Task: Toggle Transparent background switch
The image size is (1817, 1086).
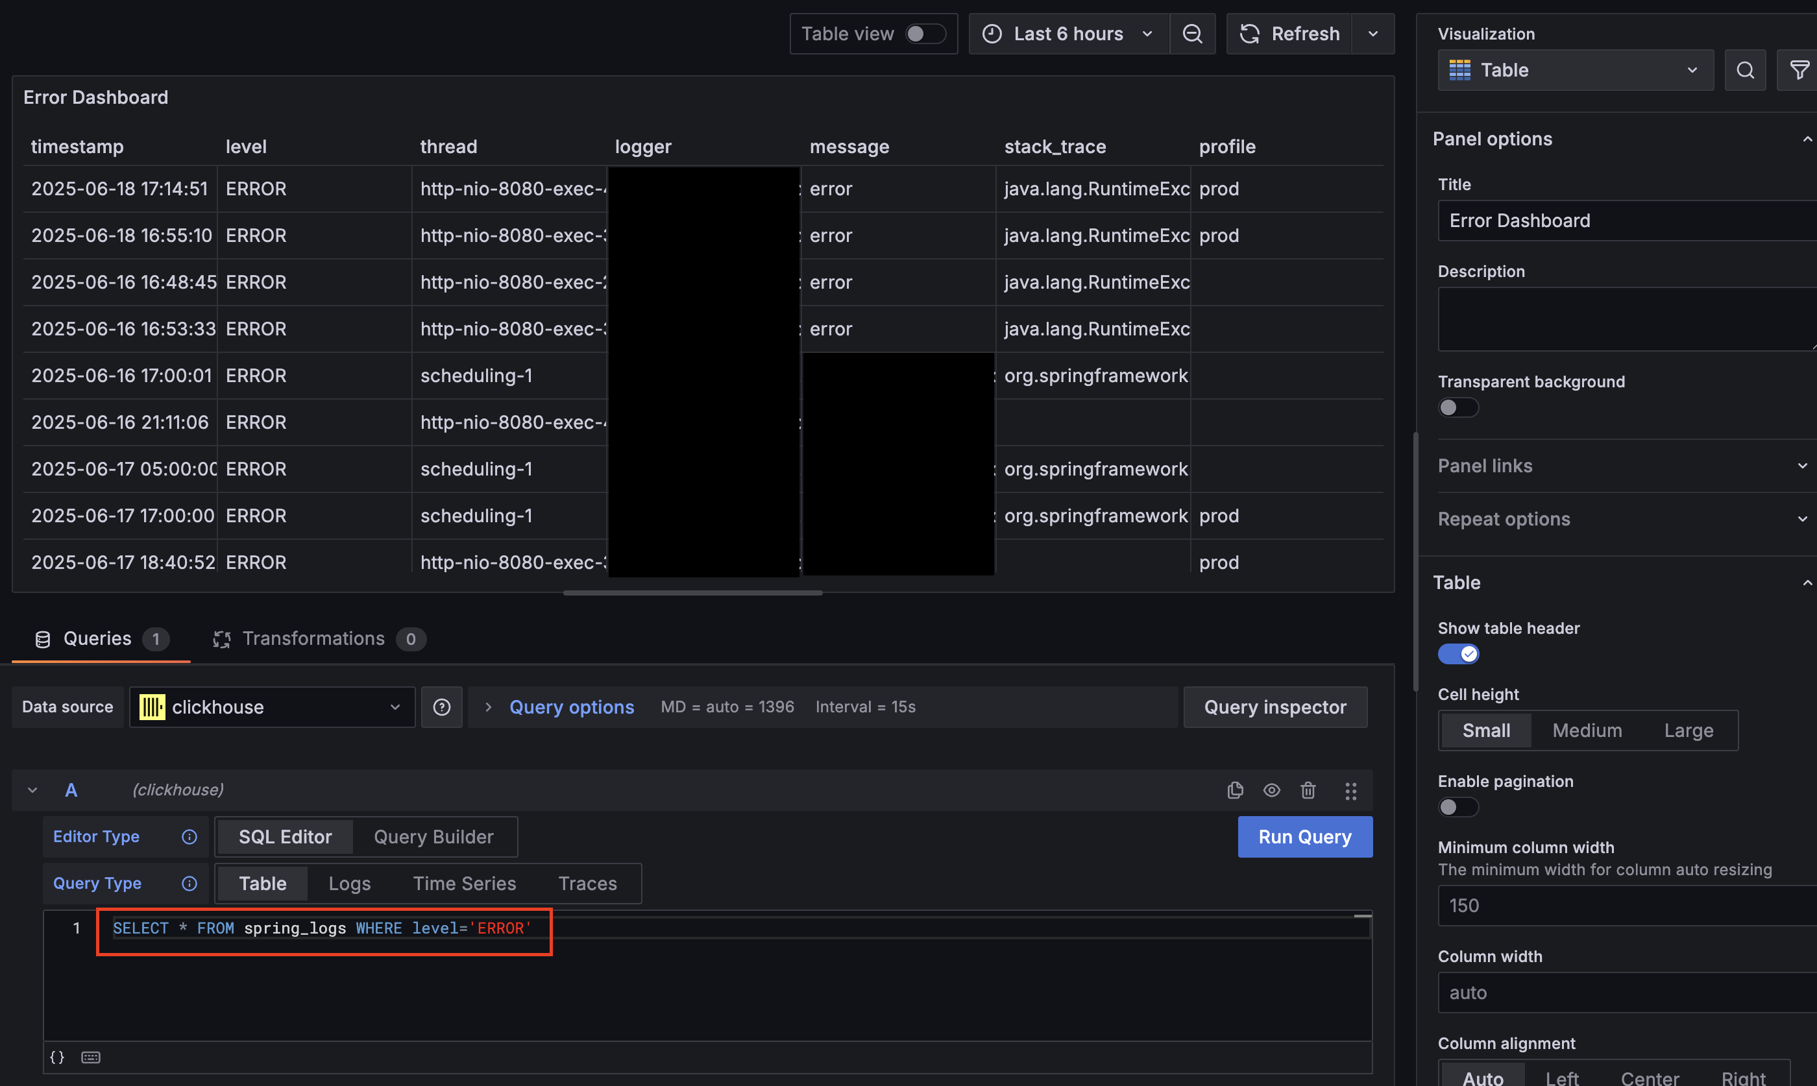Action: (1457, 407)
